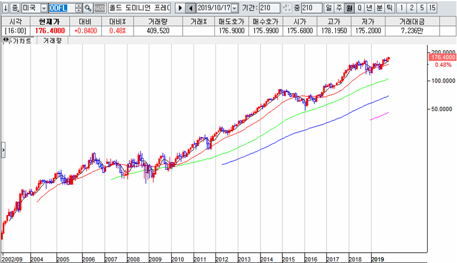
Task: Click the four-arrow chart move icon
Action: (x=286, y=8)
